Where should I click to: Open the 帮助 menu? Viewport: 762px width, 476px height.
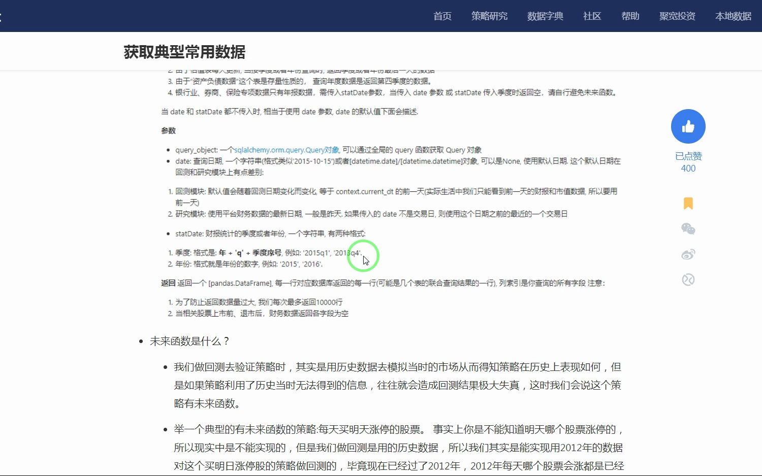630,16
